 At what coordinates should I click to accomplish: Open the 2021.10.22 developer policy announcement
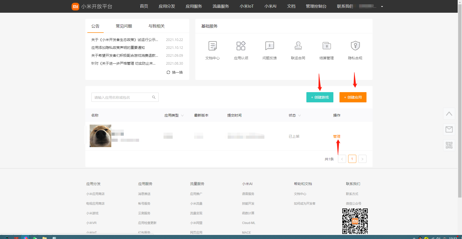point(125,40)
